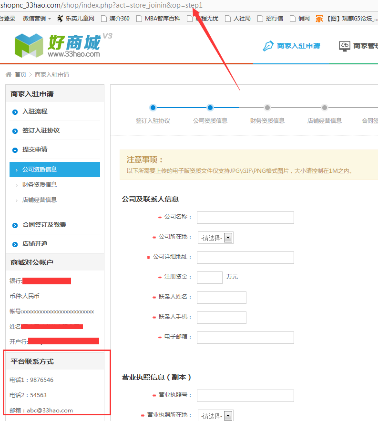Click the 帐号 account number text

(x=51, y=311)
